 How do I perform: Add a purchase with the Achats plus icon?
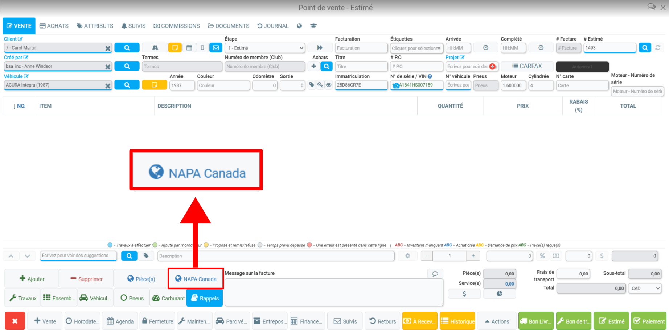(x=314, y=66)
